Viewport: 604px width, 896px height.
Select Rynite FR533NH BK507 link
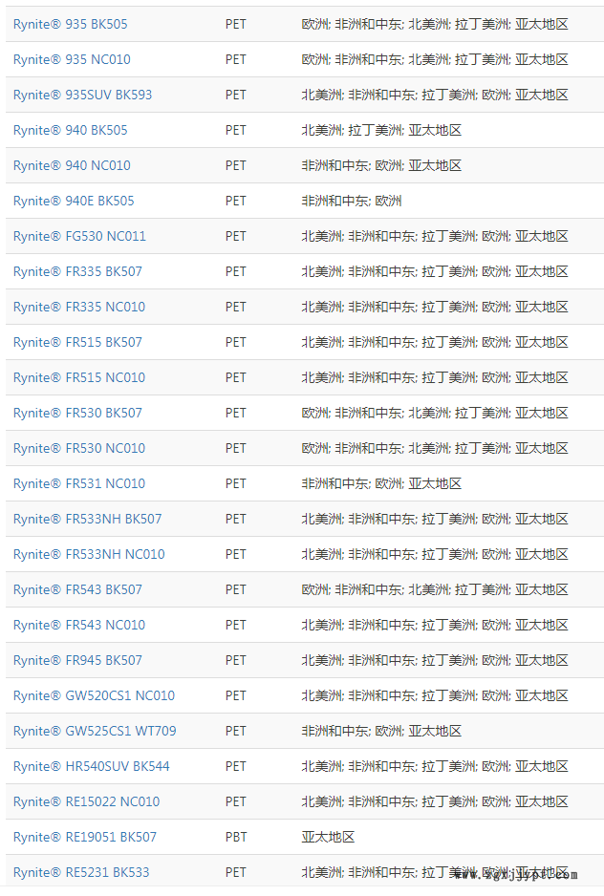87,519
